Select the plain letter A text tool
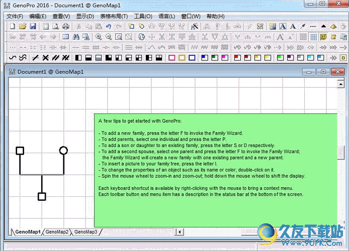 tap(293, 27)
